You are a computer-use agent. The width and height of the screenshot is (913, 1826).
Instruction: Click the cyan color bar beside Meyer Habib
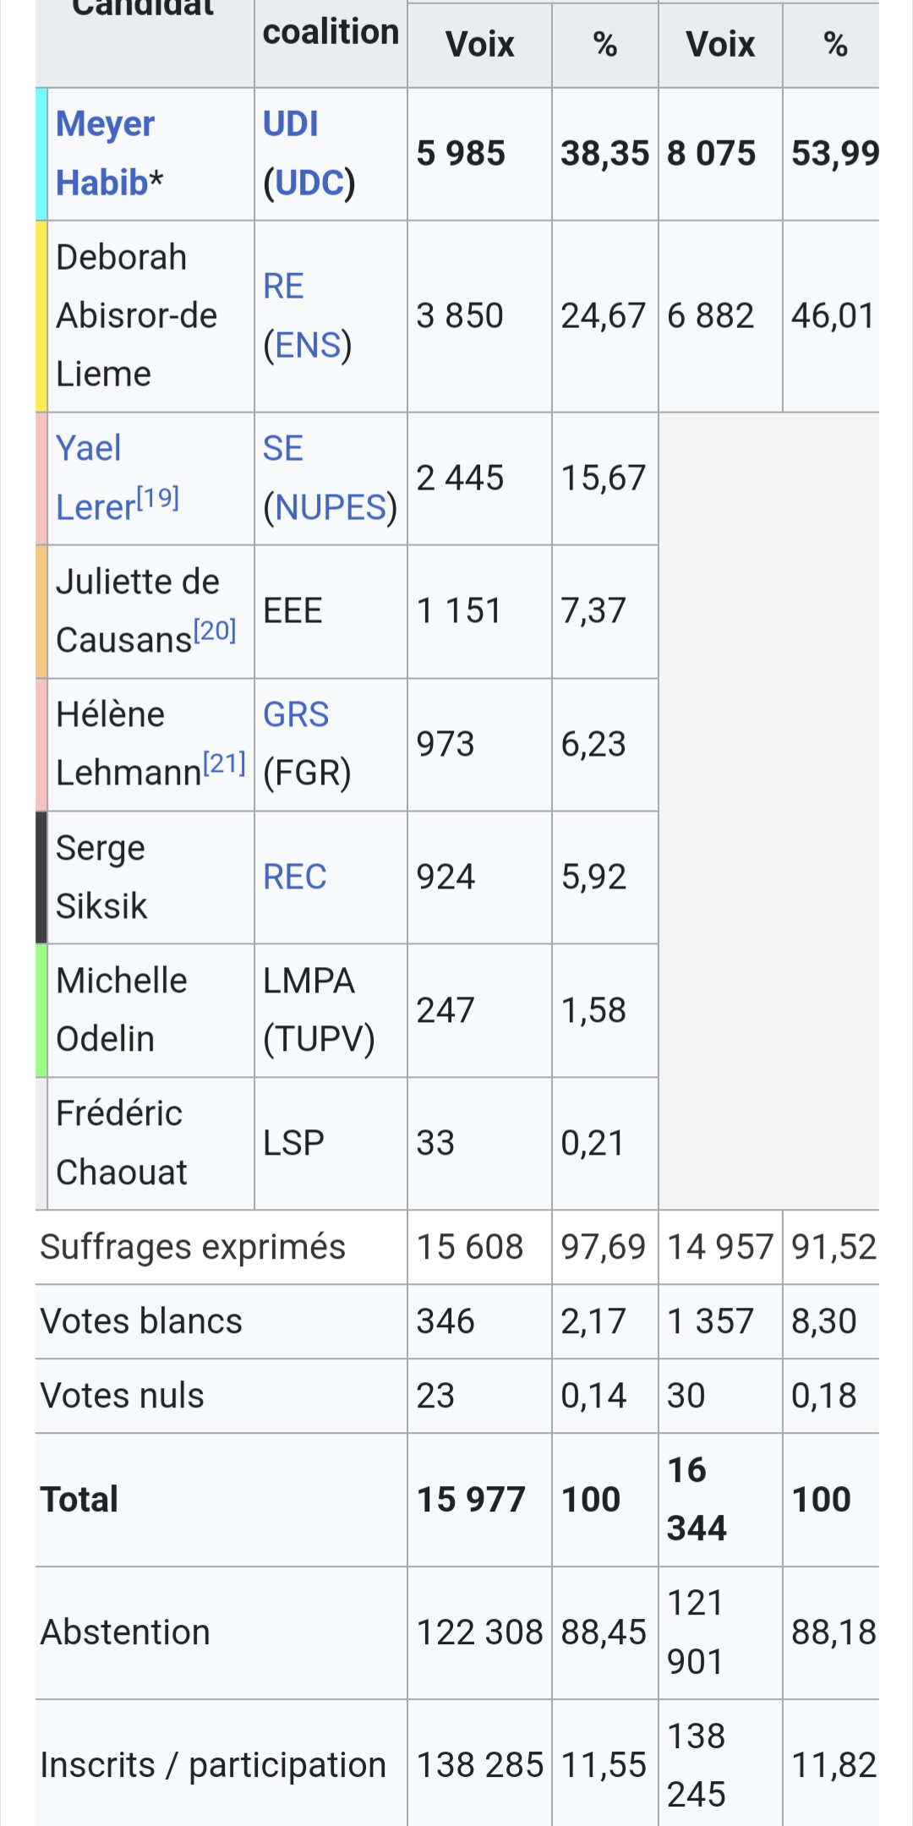click(x=41, y=154)
